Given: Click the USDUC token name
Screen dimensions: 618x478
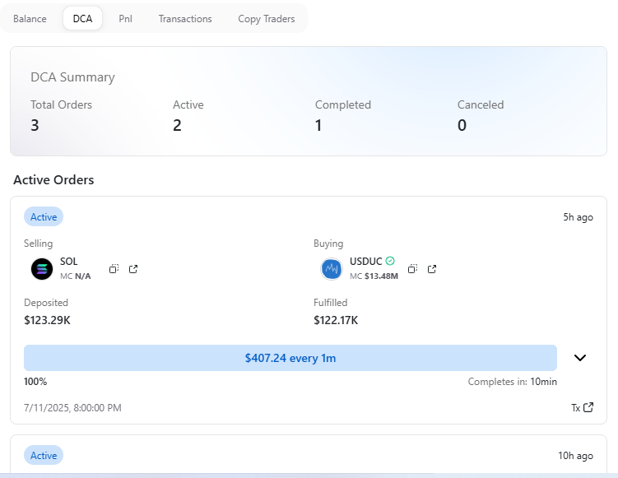Looking at the screenshot, I should pos(365,262).
